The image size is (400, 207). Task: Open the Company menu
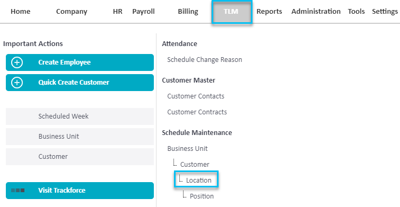(72, 12)
